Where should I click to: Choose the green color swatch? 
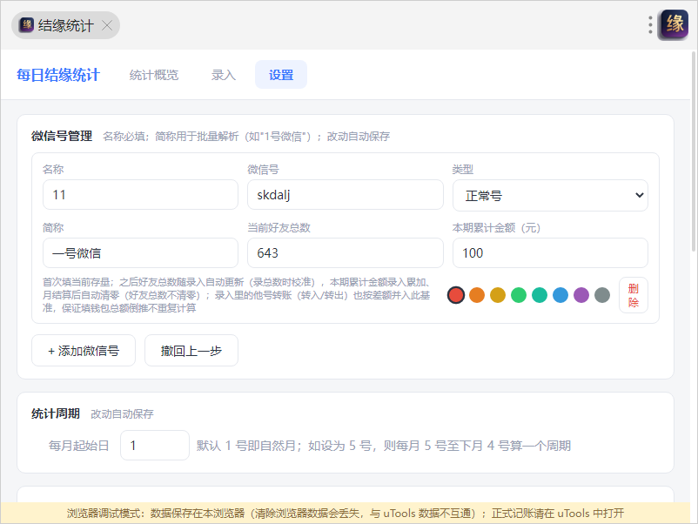519,295
